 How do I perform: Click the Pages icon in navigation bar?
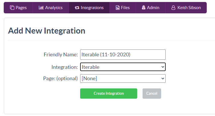pos(12,8)
